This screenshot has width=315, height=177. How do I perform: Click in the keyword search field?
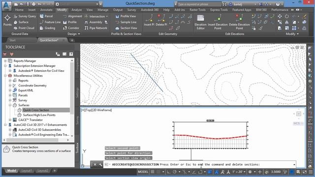click(x=199, y=4)
